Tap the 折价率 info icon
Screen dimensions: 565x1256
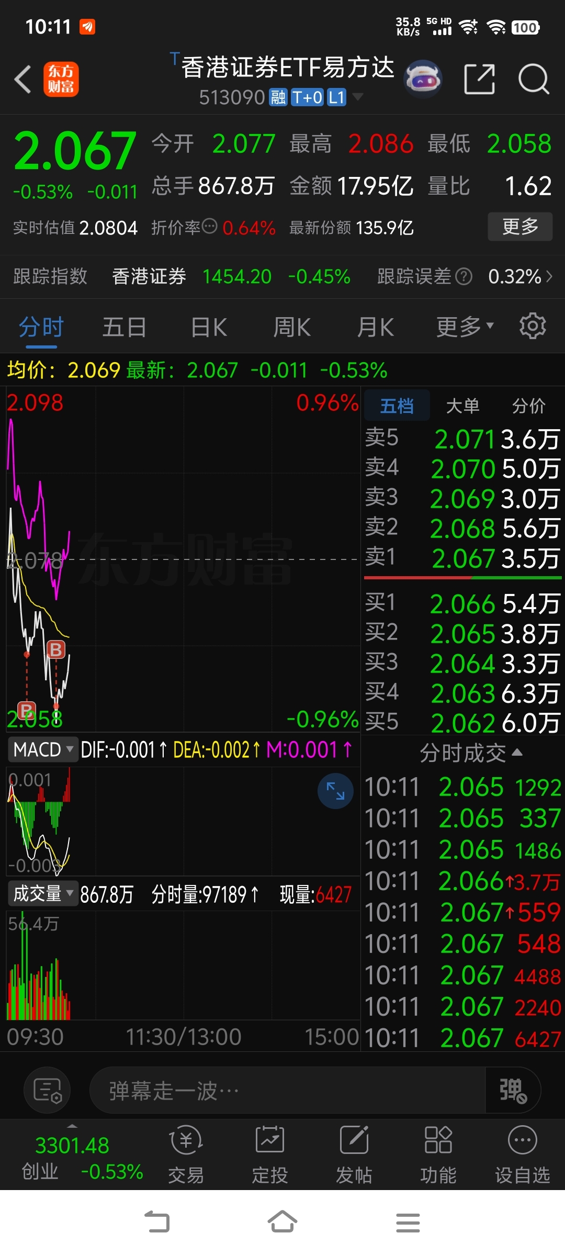point(209,226)
